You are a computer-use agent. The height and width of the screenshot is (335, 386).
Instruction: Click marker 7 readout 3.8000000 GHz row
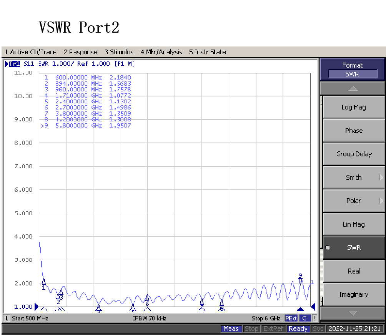(87, 114)
